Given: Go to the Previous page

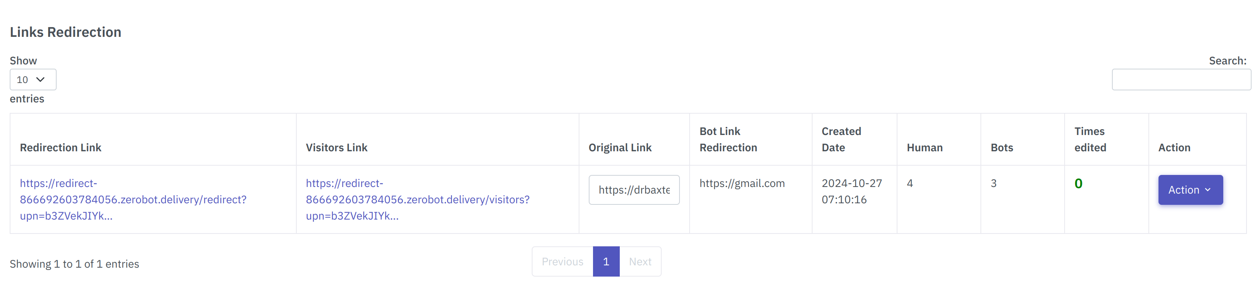Looking at the screenshot, I should tap(562, 261).
